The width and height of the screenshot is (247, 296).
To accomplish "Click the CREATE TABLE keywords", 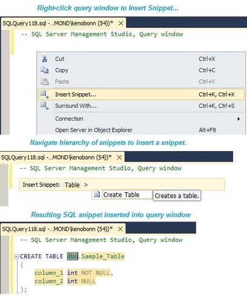I will [42, 257].
